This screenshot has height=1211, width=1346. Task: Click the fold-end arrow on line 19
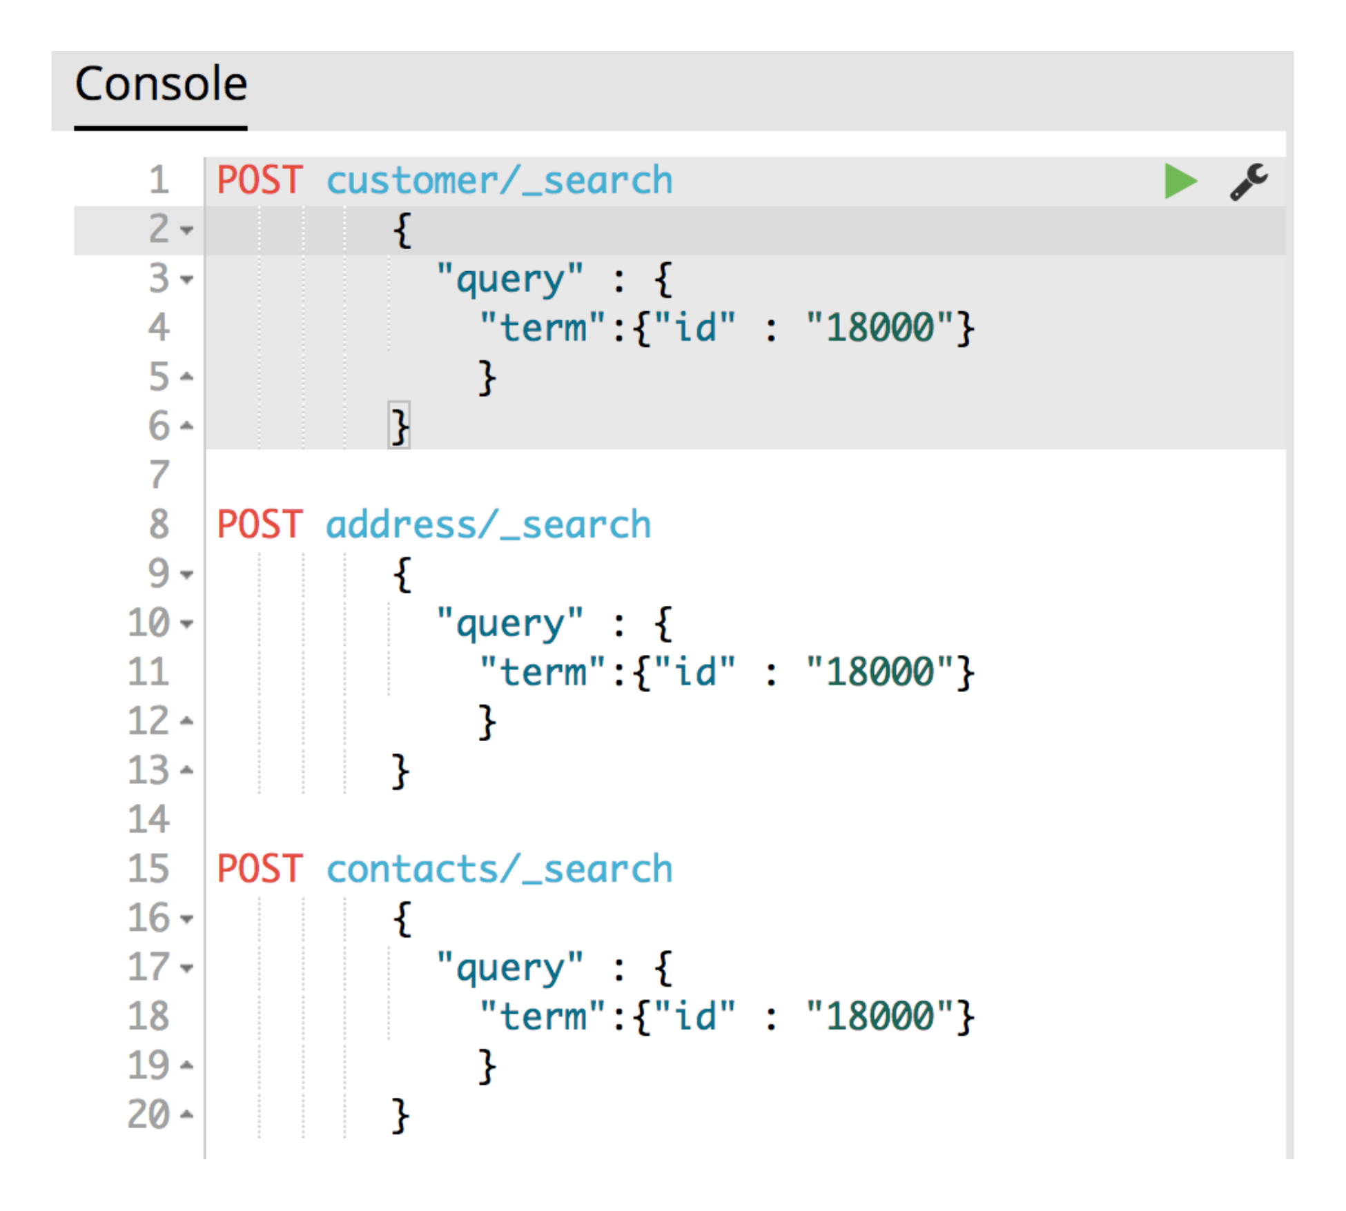pos(186,1065)
